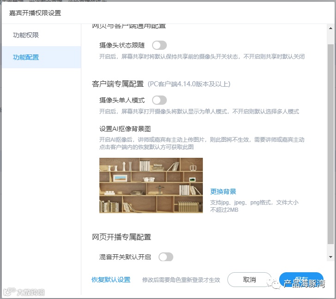Enable 摄像头单人模式 switch
Screen dimensions: 336x299
point(159,100)
